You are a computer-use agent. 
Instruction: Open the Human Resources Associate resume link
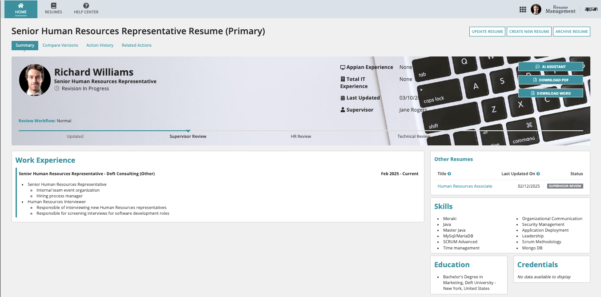click(x=465, y=186)
